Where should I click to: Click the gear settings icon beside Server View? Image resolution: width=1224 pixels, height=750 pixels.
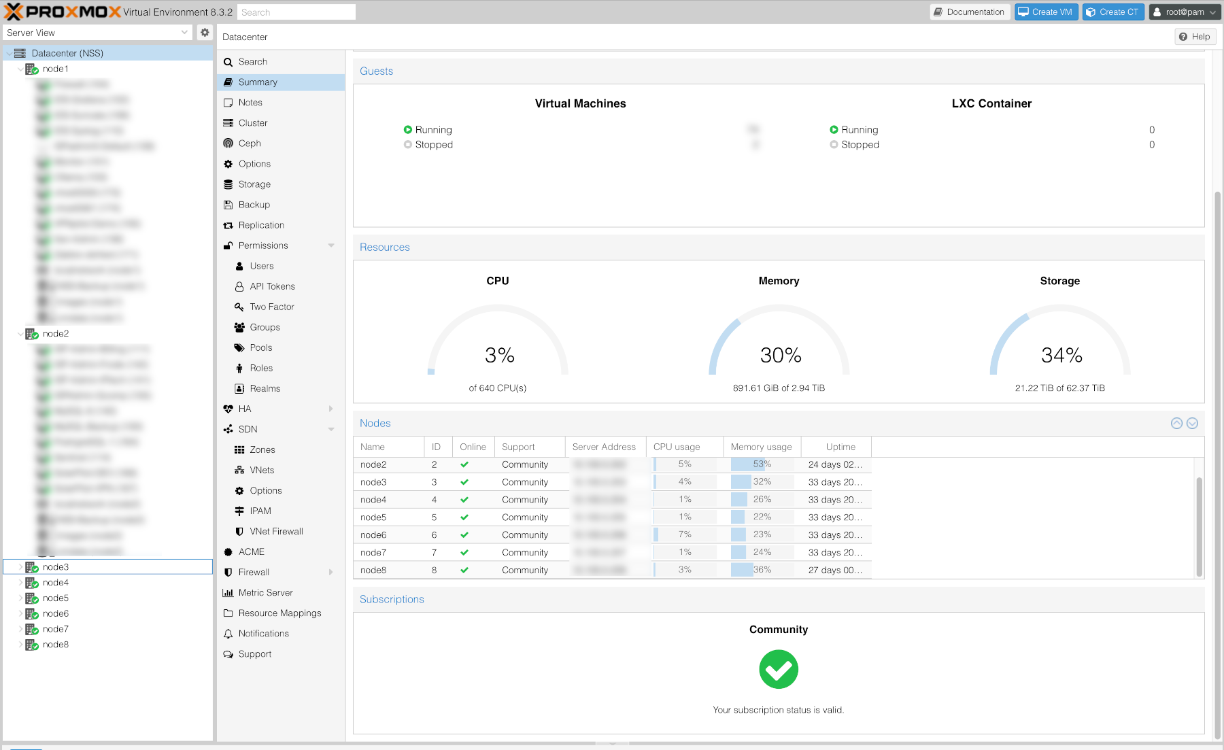click(x=205, y=33)
